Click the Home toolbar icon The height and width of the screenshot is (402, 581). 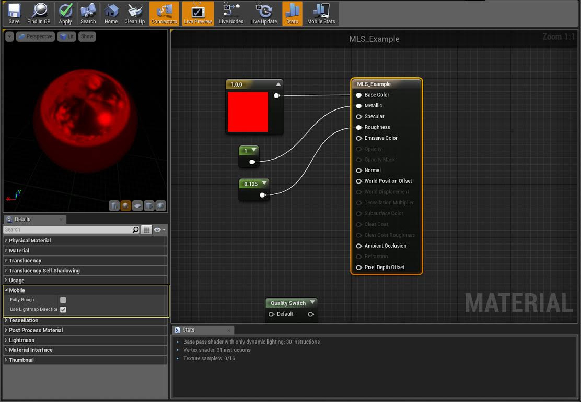[x=111, y=14]
